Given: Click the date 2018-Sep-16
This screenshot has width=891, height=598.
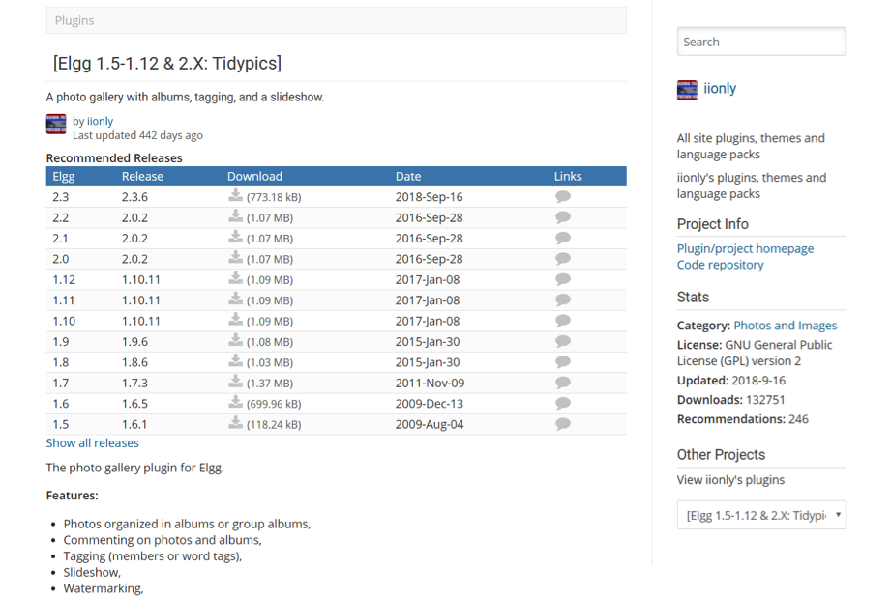Looking at the screenshot, I should coord(429,197).
